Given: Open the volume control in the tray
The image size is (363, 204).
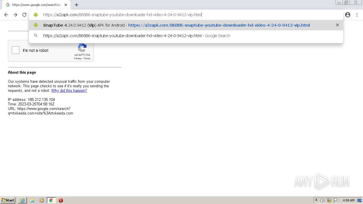Looking at the screenshot, I should 322,200.
